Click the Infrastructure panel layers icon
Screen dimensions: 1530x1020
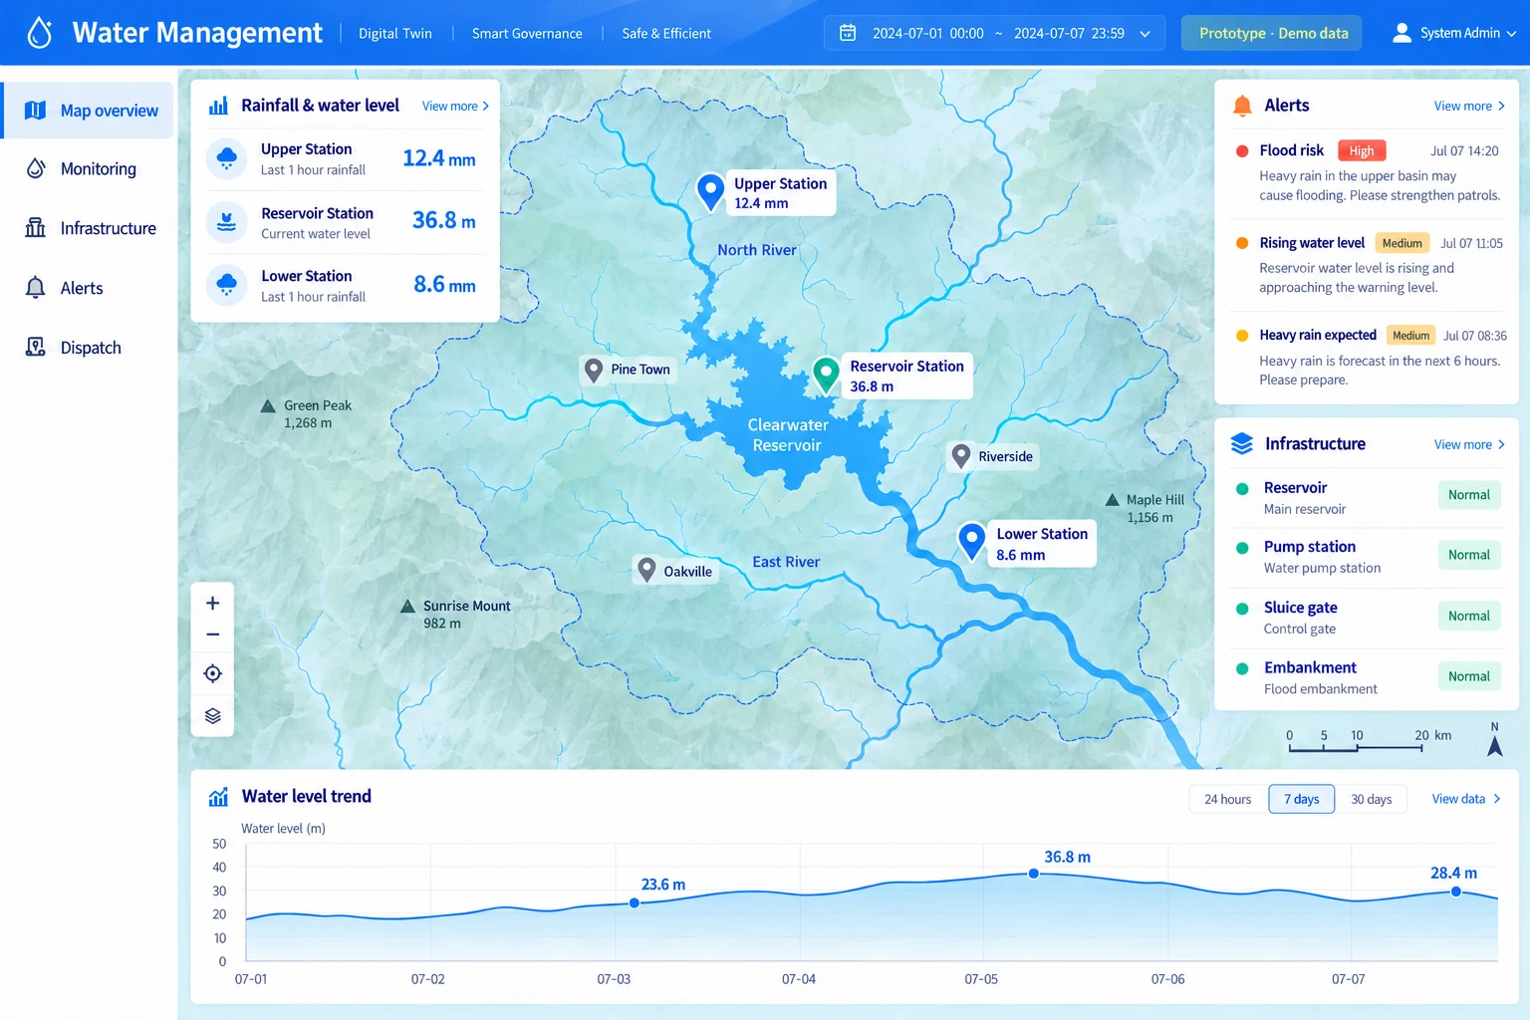tap(1242, 443)
